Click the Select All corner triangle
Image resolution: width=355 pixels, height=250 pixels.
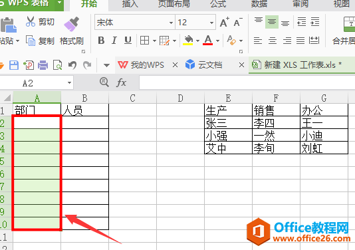[7, 98]
